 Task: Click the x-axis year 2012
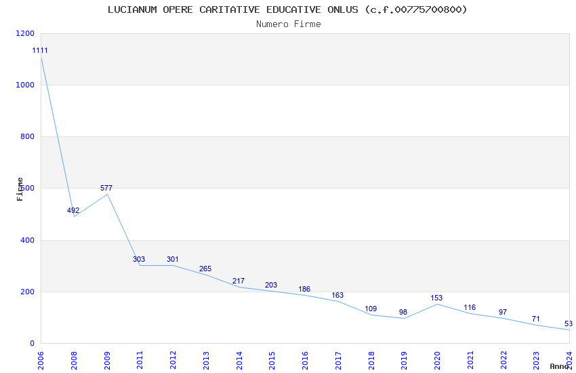coord(173,360)
